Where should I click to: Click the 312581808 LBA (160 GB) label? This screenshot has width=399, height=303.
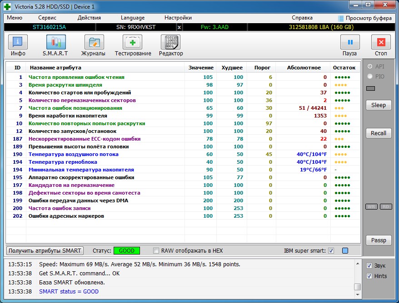pyautogui.click(x=321, y=27)
